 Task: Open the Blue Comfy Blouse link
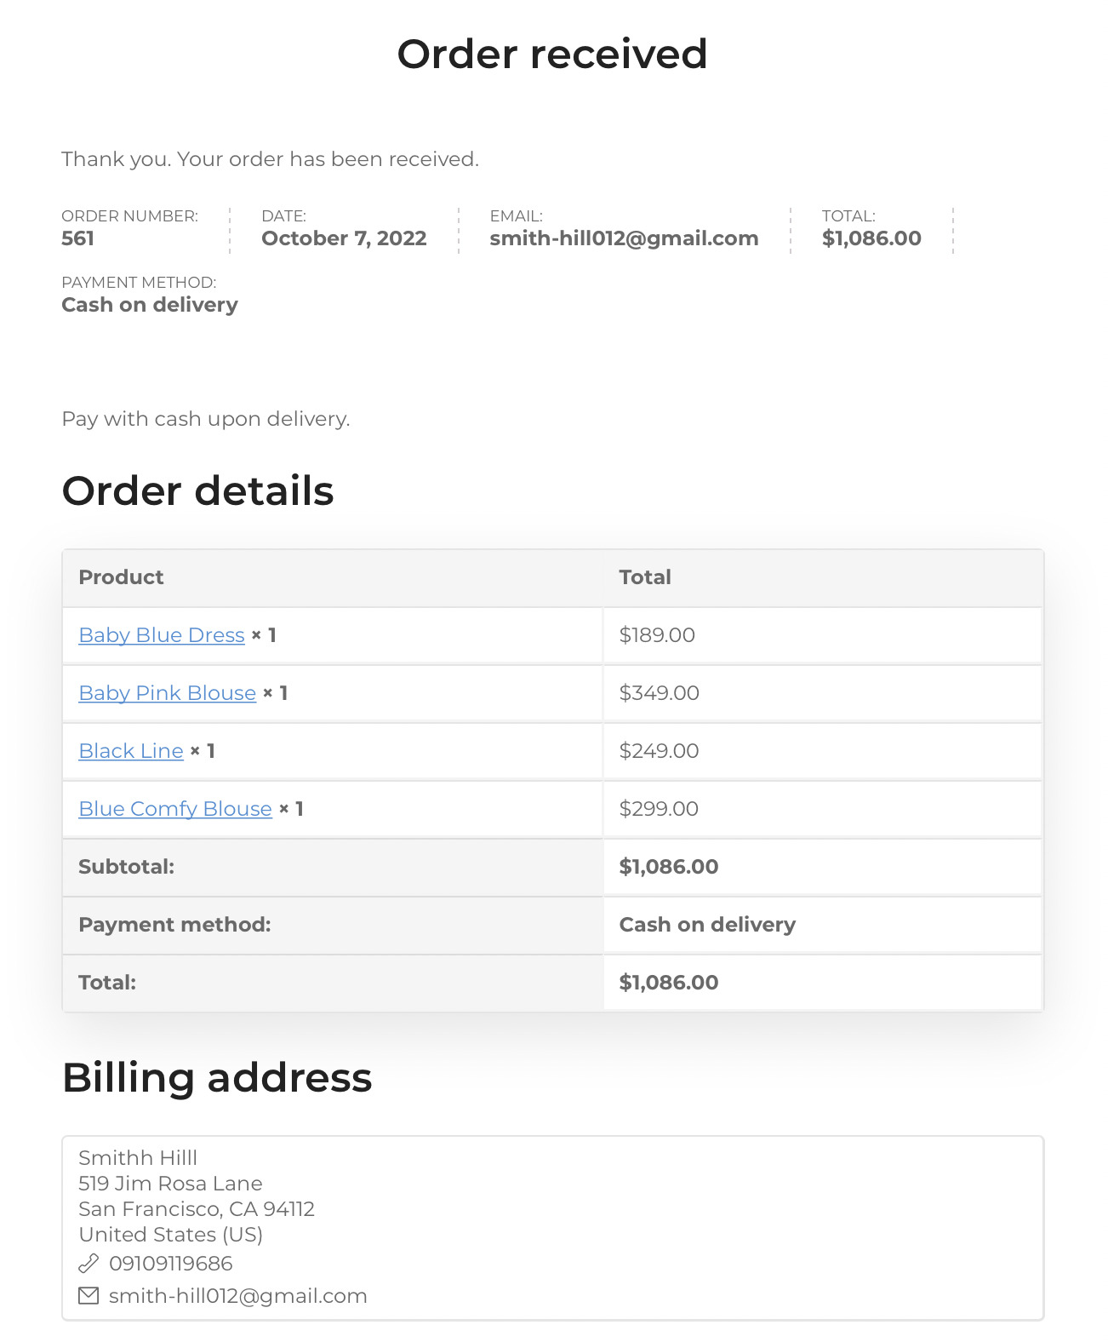[x=175, y=809]
